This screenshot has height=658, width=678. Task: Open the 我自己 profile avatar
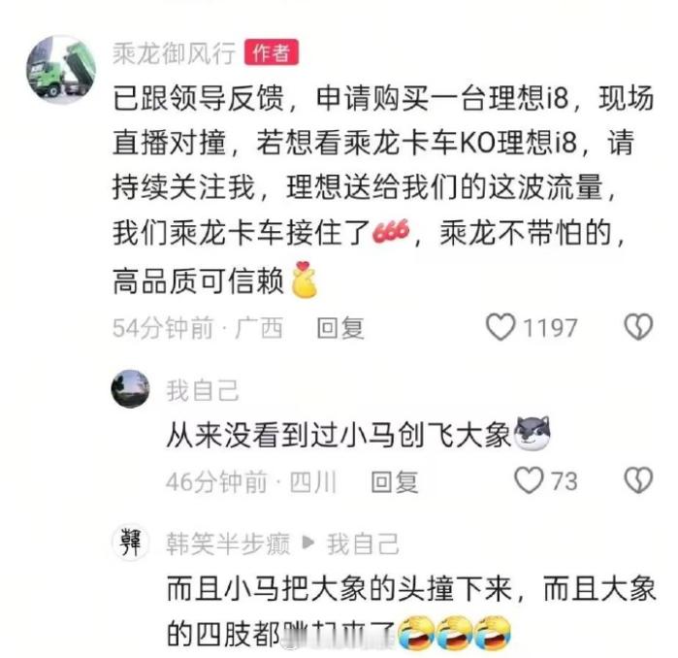(x=131, y=389)
